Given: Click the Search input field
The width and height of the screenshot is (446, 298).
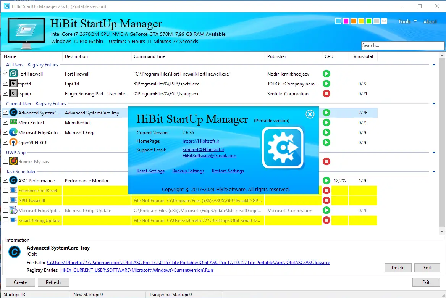Looking at the screenshot, I should coord(402,45).
